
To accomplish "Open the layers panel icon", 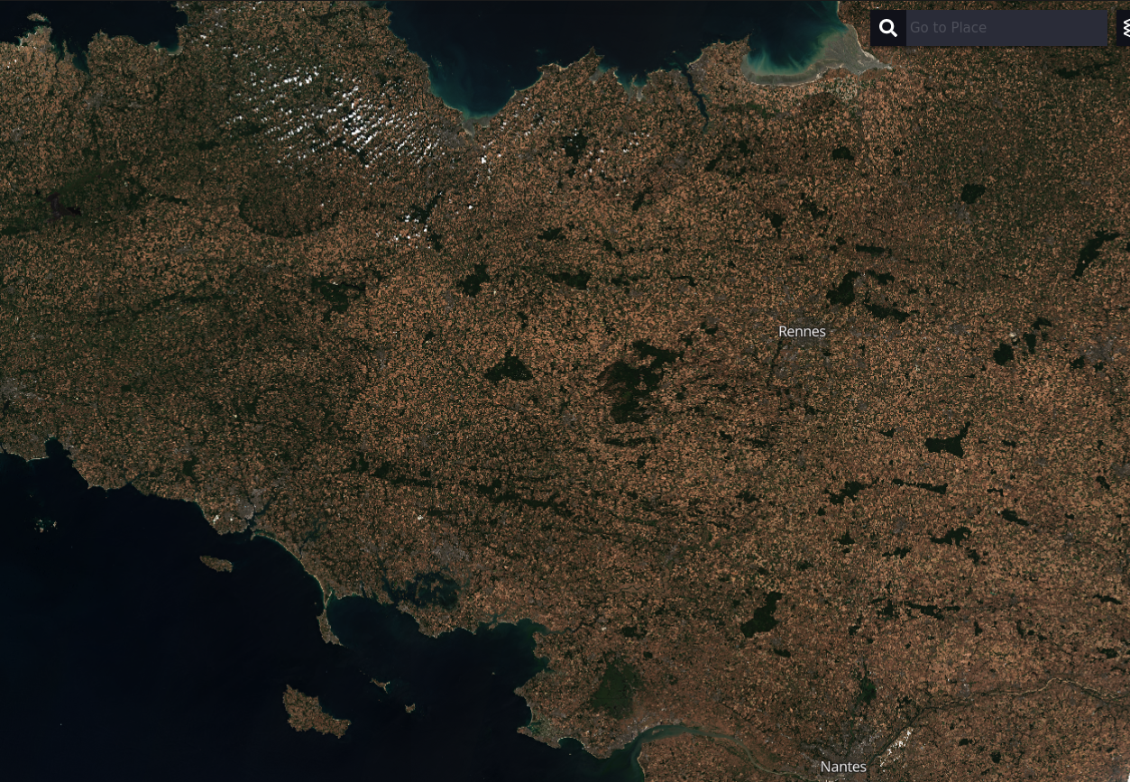I will [1124, 28].
